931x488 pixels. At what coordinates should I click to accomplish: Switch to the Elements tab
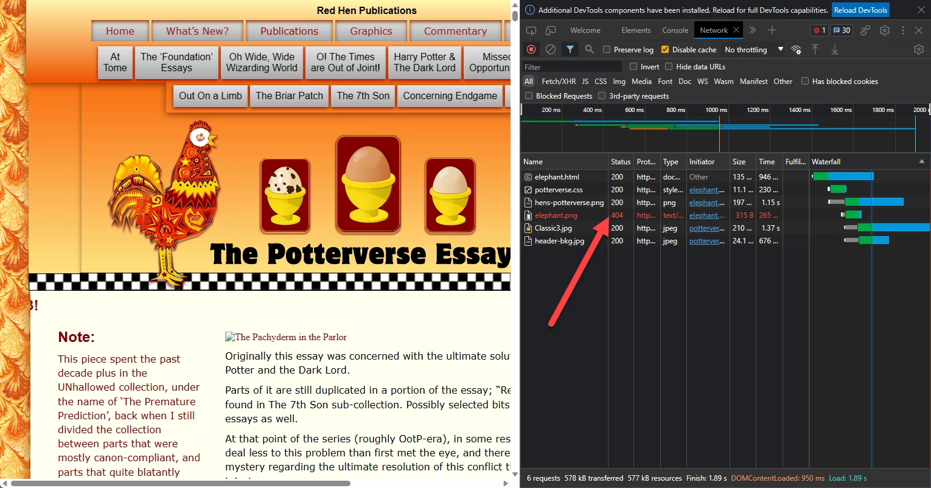636,30
